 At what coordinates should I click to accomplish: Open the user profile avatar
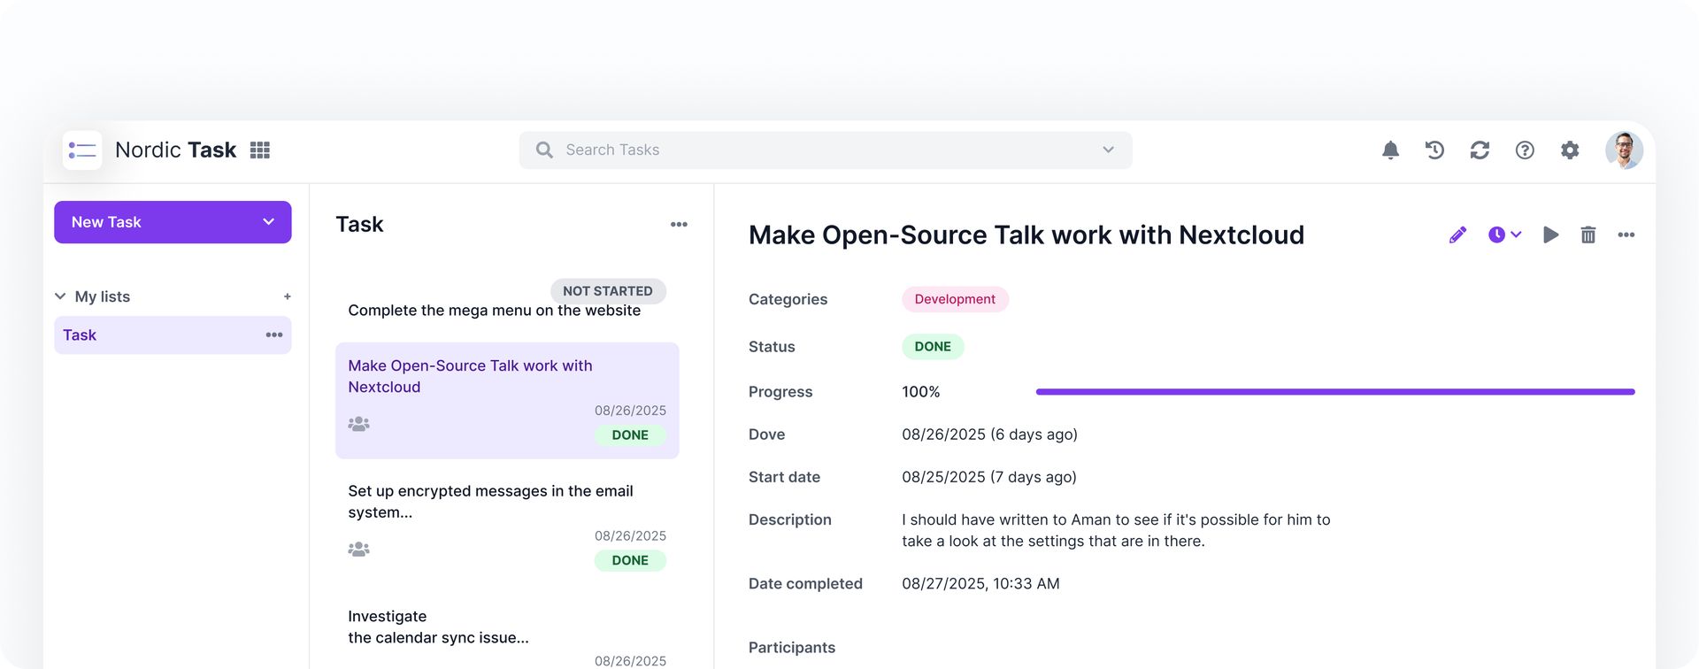(1624, 150)
